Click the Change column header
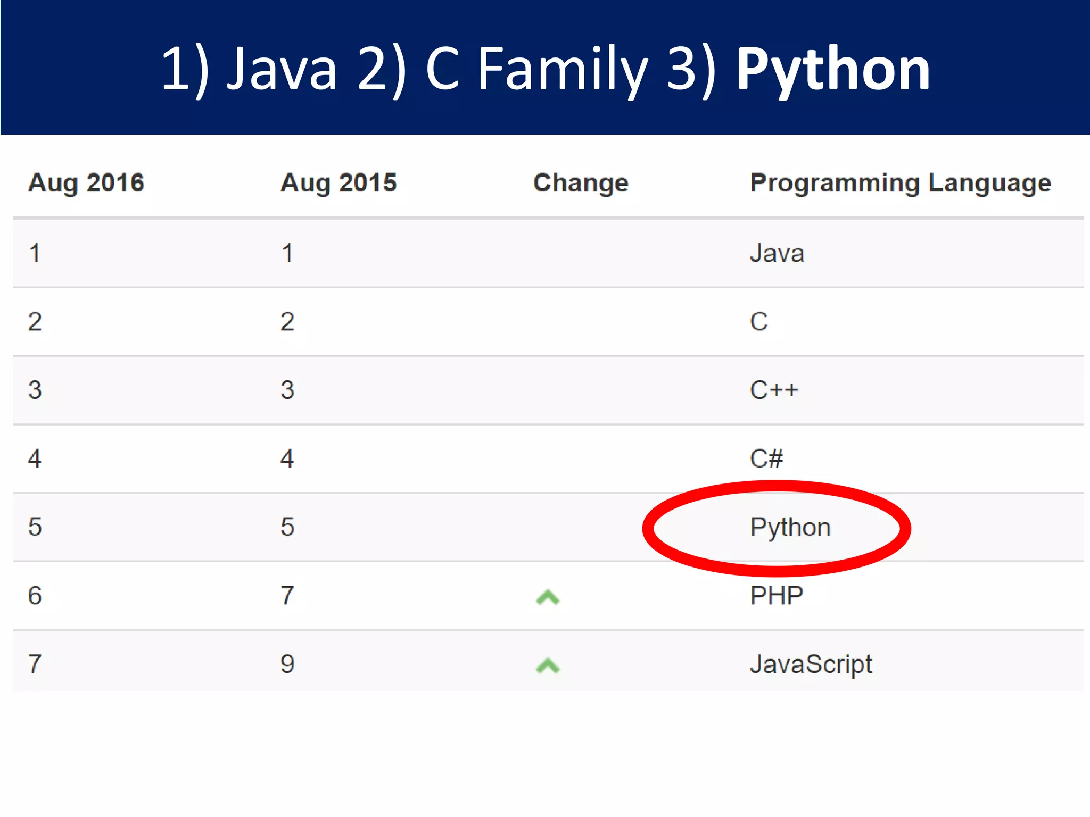This screenshot has width=1090, height=817. coord(581,183)
